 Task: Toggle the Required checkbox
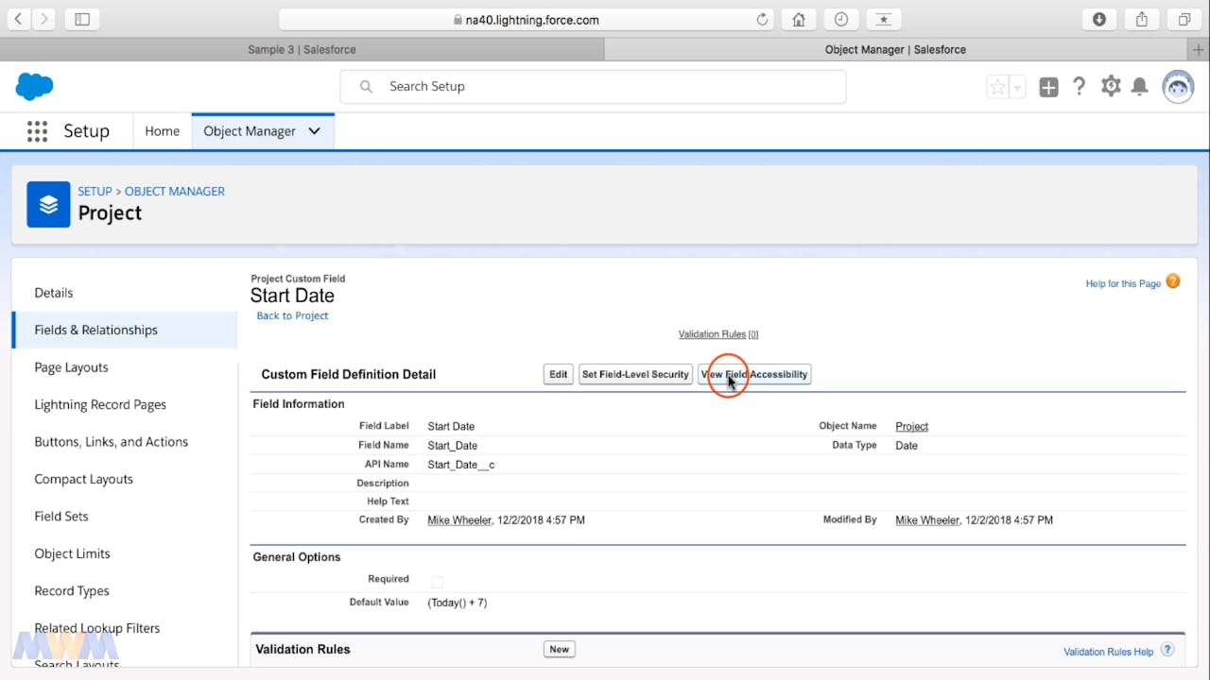(437, 582)
